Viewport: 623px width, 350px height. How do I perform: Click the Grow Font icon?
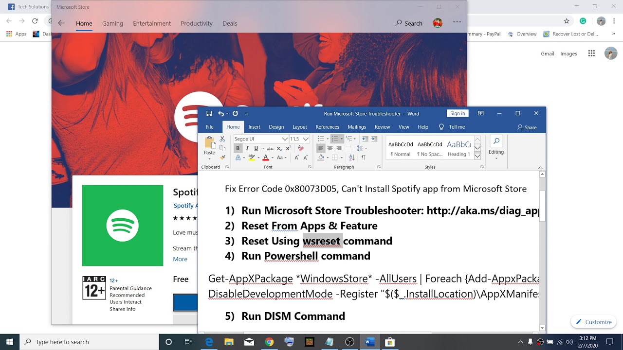click(296, 157)
